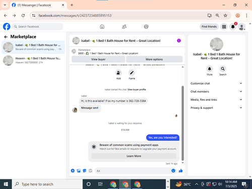The image size is (252, 189).
Task: Search in conversation using magnifier icon
Action: click(223, 69)
